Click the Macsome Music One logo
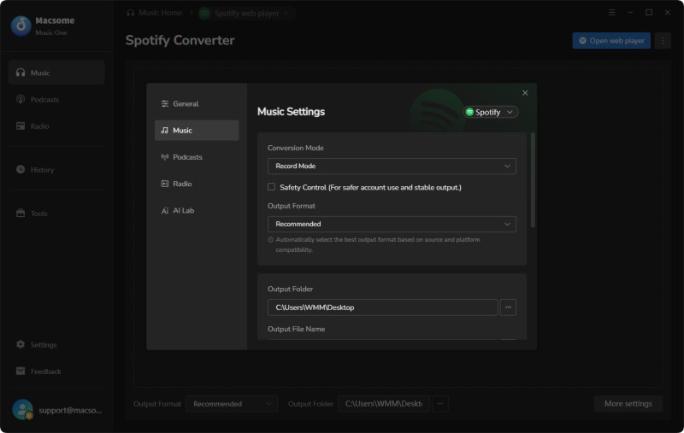Viewport: 684px width, 433px height. pyautogui.click(x=21, y=26)
